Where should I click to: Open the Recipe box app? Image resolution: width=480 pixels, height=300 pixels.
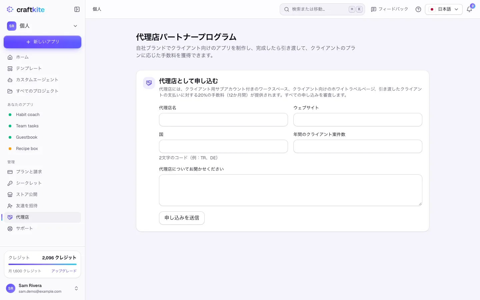click(x=42, y=149)
